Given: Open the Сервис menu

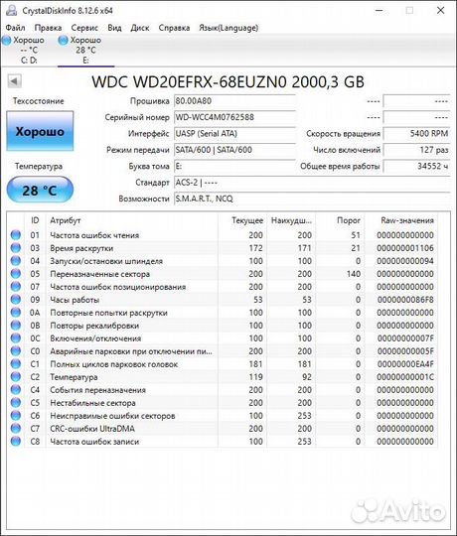Looking at the screenshot, I should coord(84,28).
